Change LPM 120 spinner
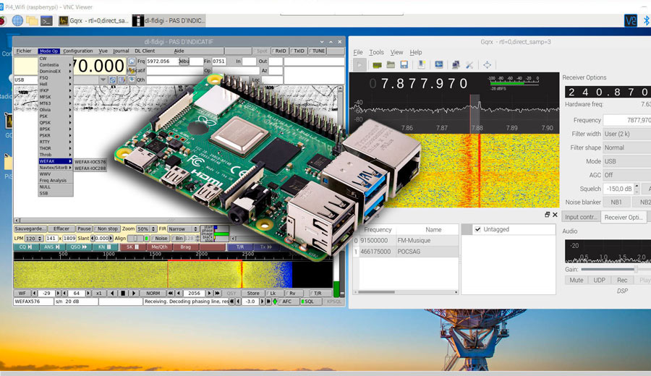Image resolution: width=651 pixels, height=376 pixels. pyautogui.click(x=33, y=238)
